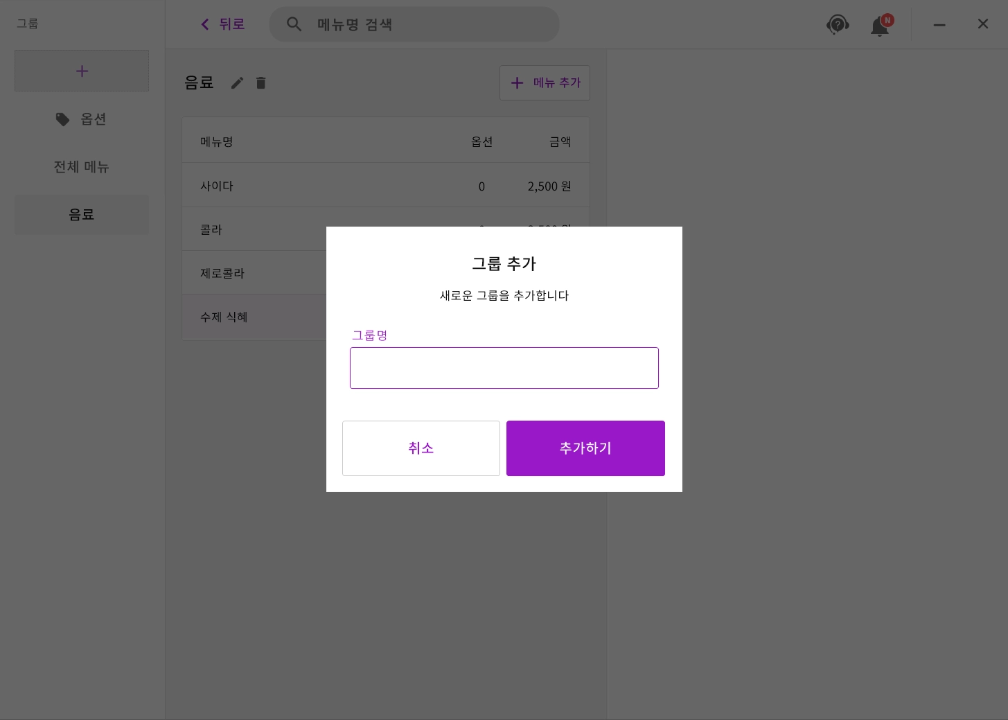Select the 사이다 menu row

(385, 186)
